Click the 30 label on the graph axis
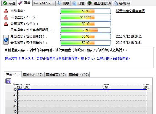Image resolution: width=156 pixels, height=114 pixels. click(15, 112)
